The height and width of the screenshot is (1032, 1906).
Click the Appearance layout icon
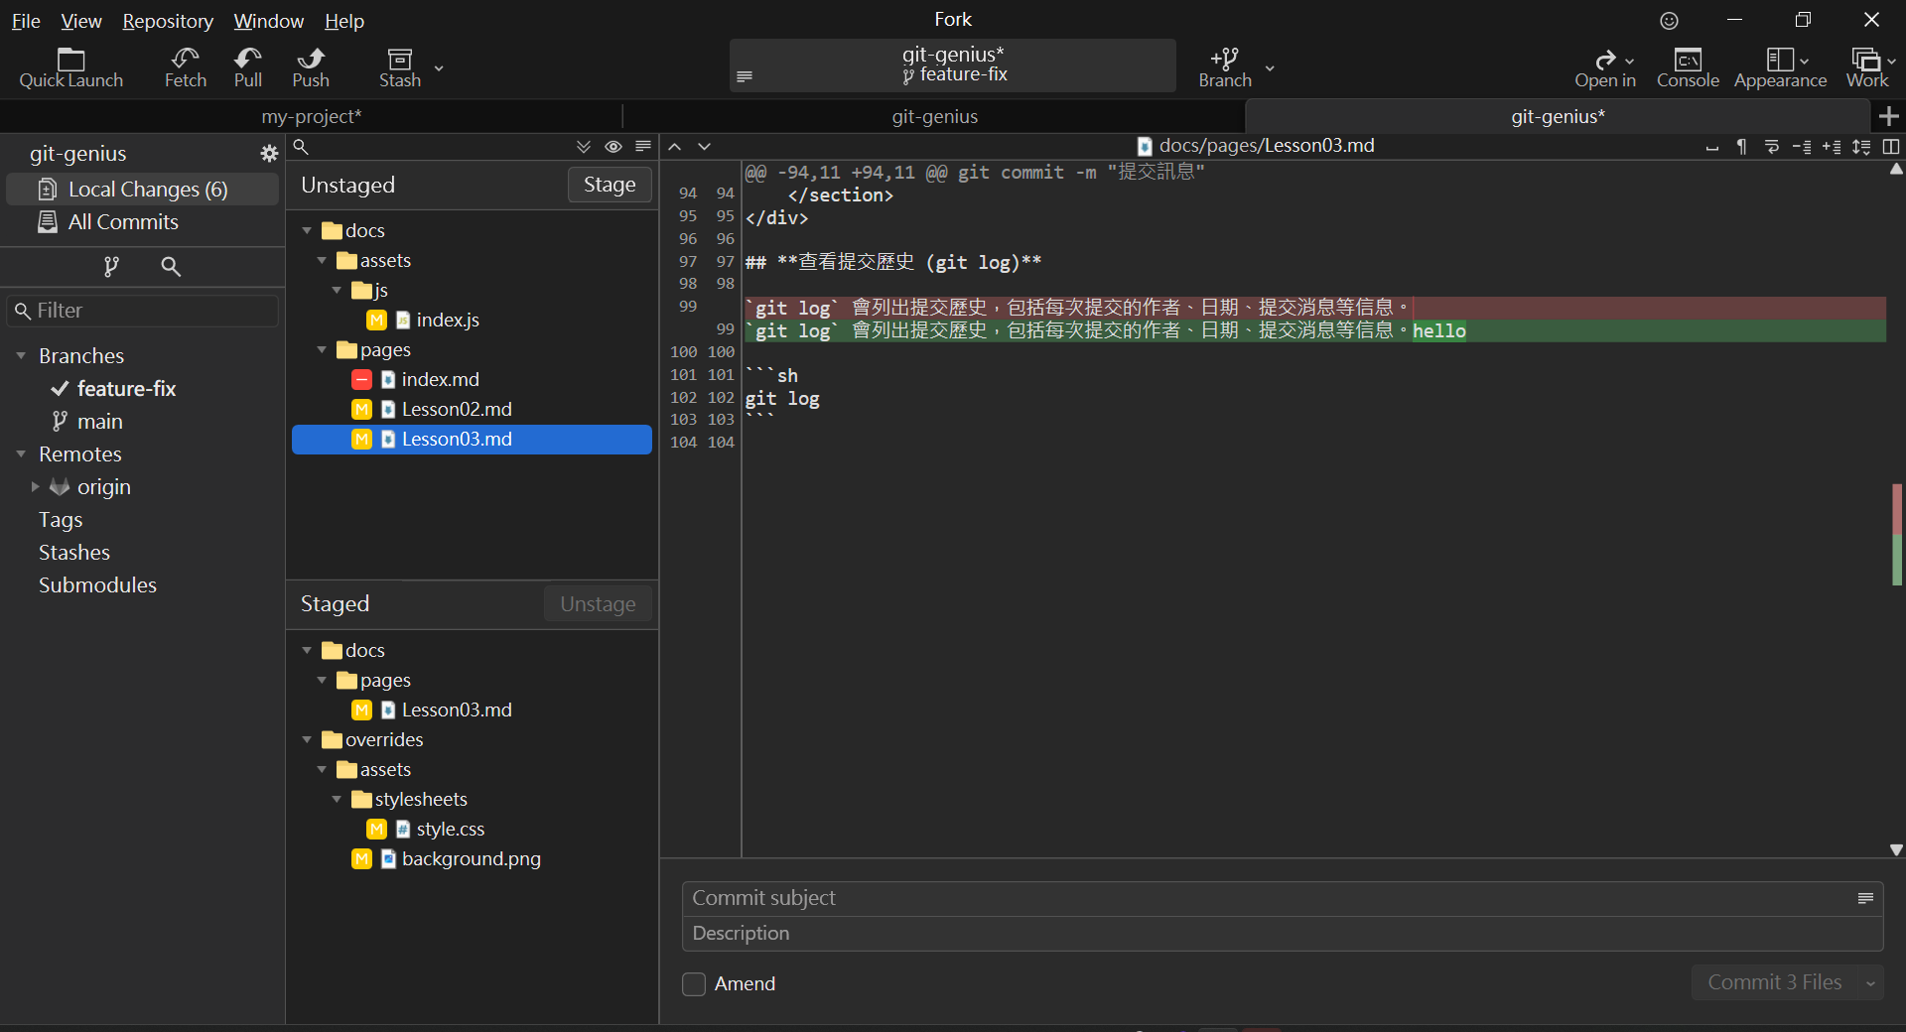pyautogui.click(x=1780, y=67)
